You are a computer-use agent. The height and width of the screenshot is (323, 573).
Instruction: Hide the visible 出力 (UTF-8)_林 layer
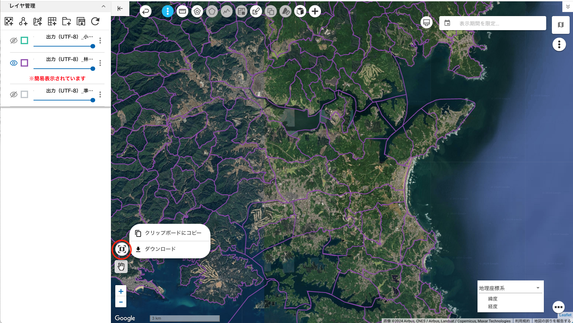coord(14,63)
